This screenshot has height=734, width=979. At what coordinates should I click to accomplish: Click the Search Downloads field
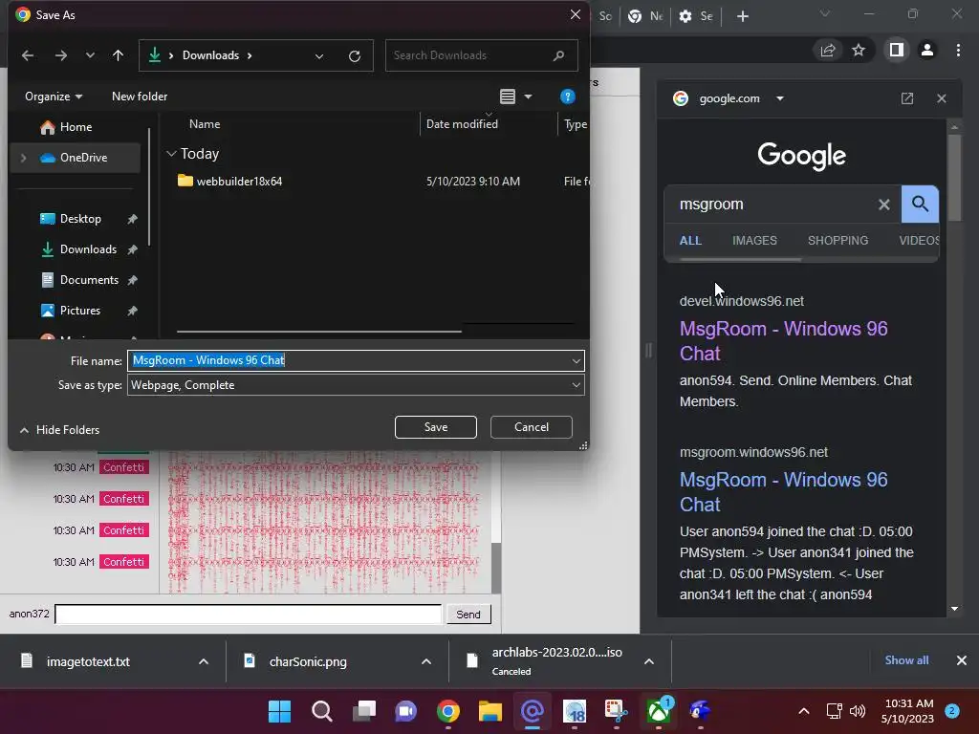(x=481, y=55)
